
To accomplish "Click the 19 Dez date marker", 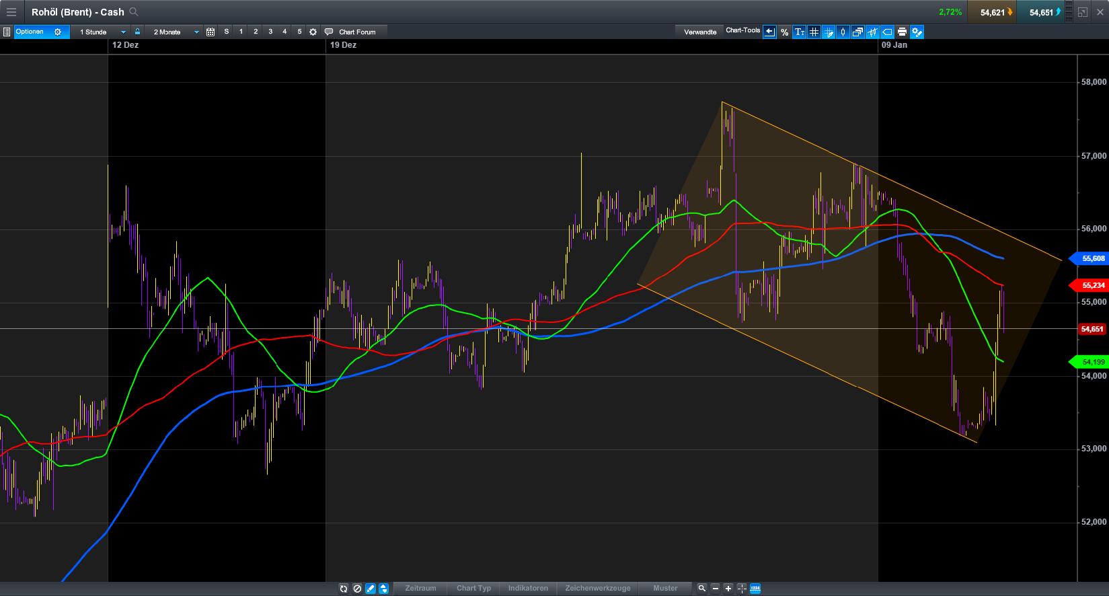I will click(x=343, y=45).
